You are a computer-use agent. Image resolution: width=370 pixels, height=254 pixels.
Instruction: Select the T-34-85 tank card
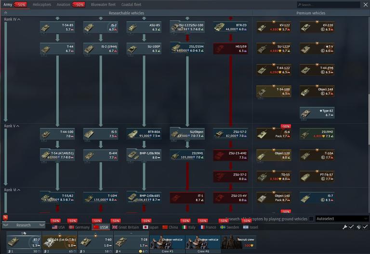pos(57,27)
